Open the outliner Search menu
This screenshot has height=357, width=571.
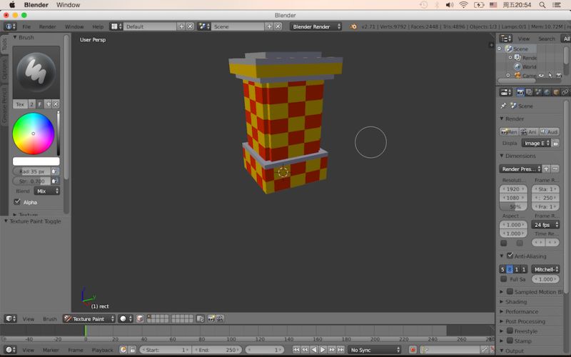point(547,39)
